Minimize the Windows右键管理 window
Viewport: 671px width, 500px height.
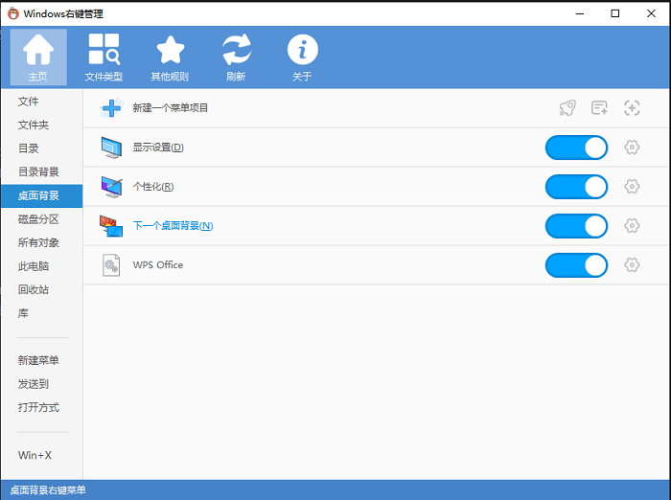(579, 13)
